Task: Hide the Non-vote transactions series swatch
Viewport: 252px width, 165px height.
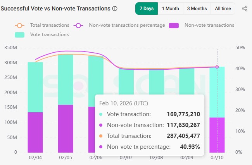Action: (x=174, y=25)
